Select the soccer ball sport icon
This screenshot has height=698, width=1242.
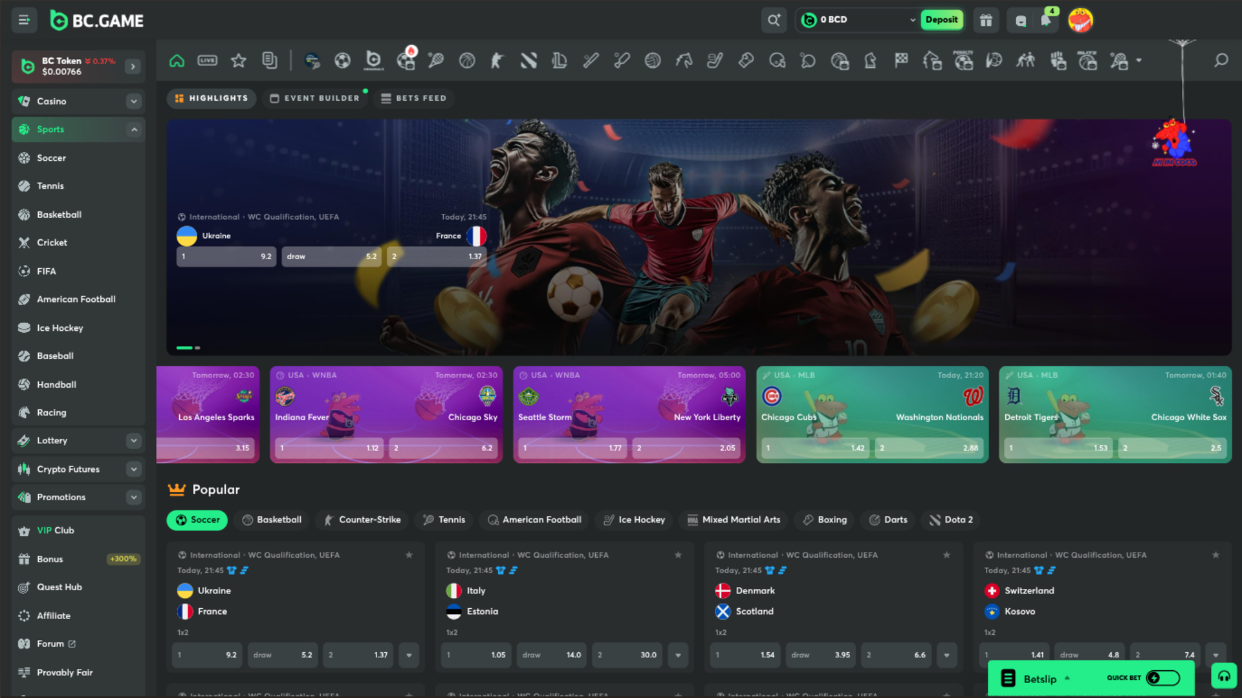342,61
